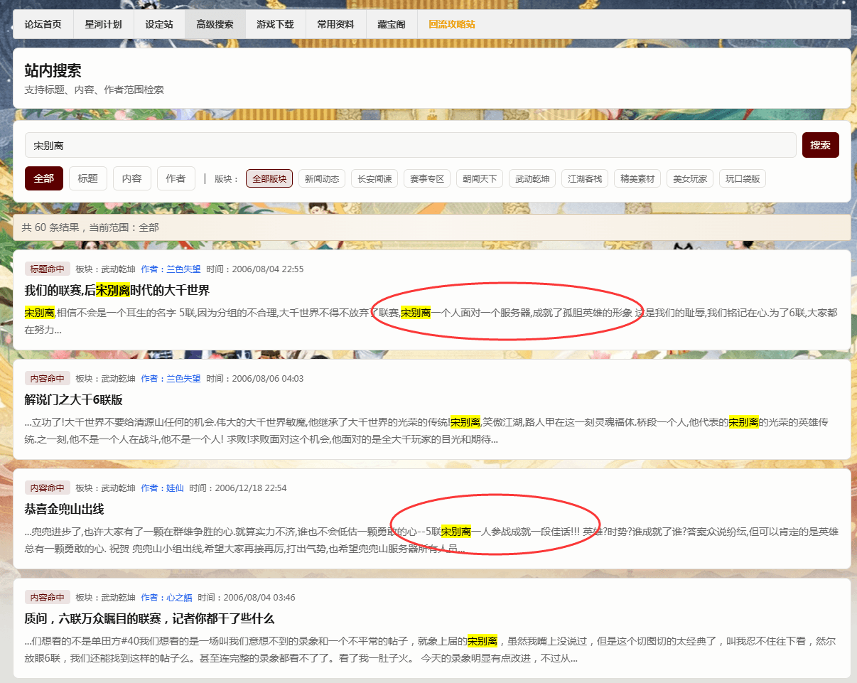Screen dimensions: 857x683
Task: Go to 星河计划 in navigation
Action: (x=103, y=24)
